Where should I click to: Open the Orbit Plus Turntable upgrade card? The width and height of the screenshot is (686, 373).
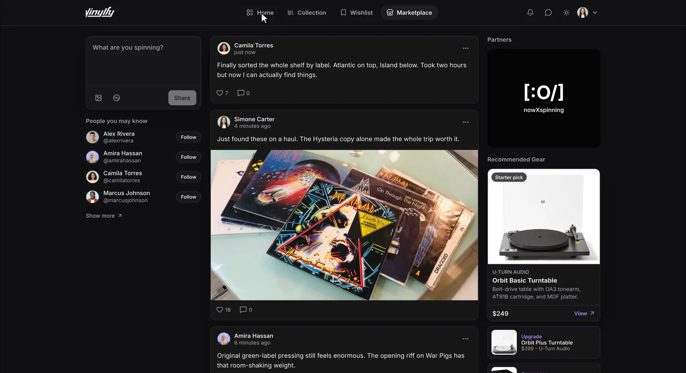[x=544, y=342]
